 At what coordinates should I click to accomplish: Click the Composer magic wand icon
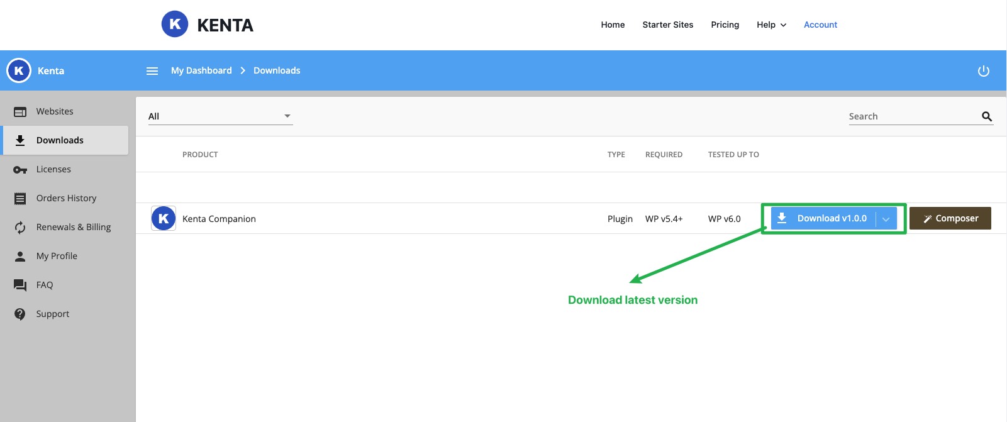pyautogui.click(x=928, y=219)
